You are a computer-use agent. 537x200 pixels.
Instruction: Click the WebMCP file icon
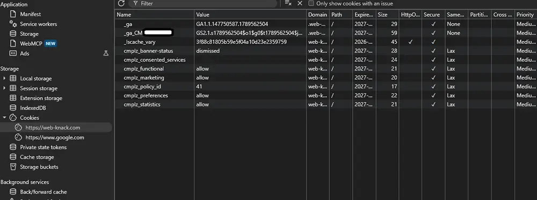tap(13, 44)
